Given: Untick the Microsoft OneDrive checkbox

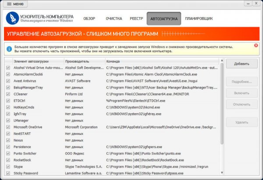Looking at the screenshot, I should pos(8,127).
